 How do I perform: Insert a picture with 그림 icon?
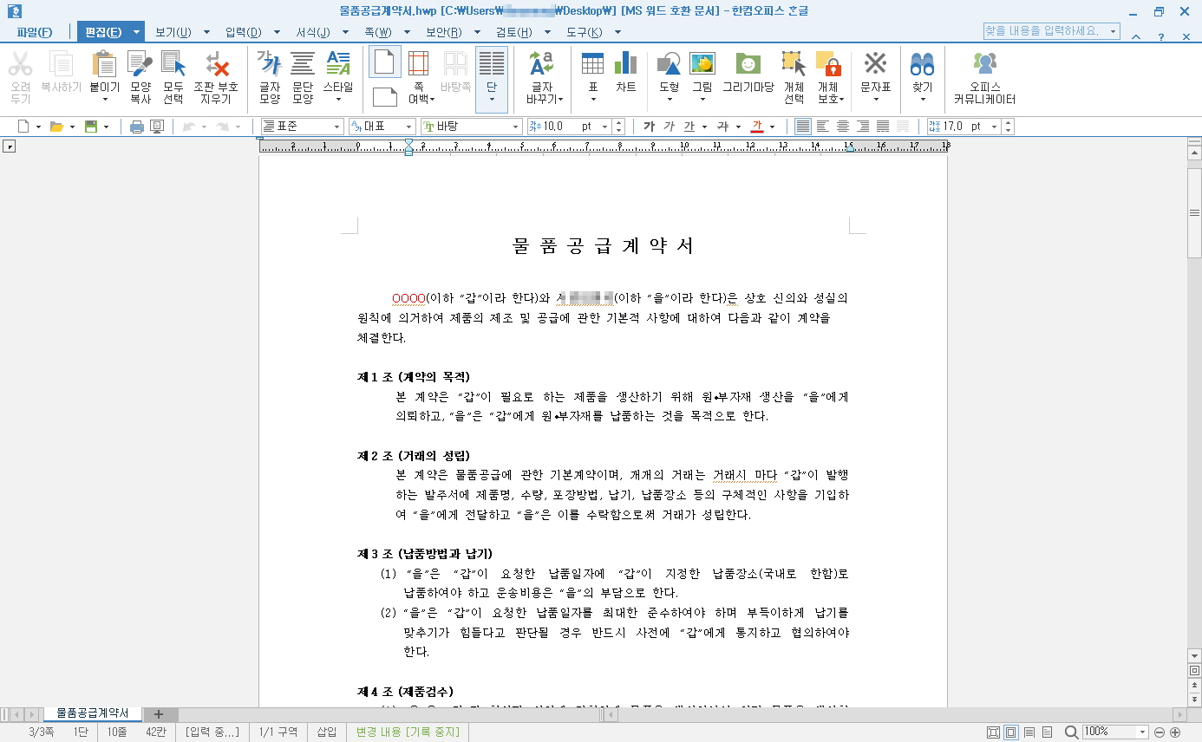click(702, 65)
